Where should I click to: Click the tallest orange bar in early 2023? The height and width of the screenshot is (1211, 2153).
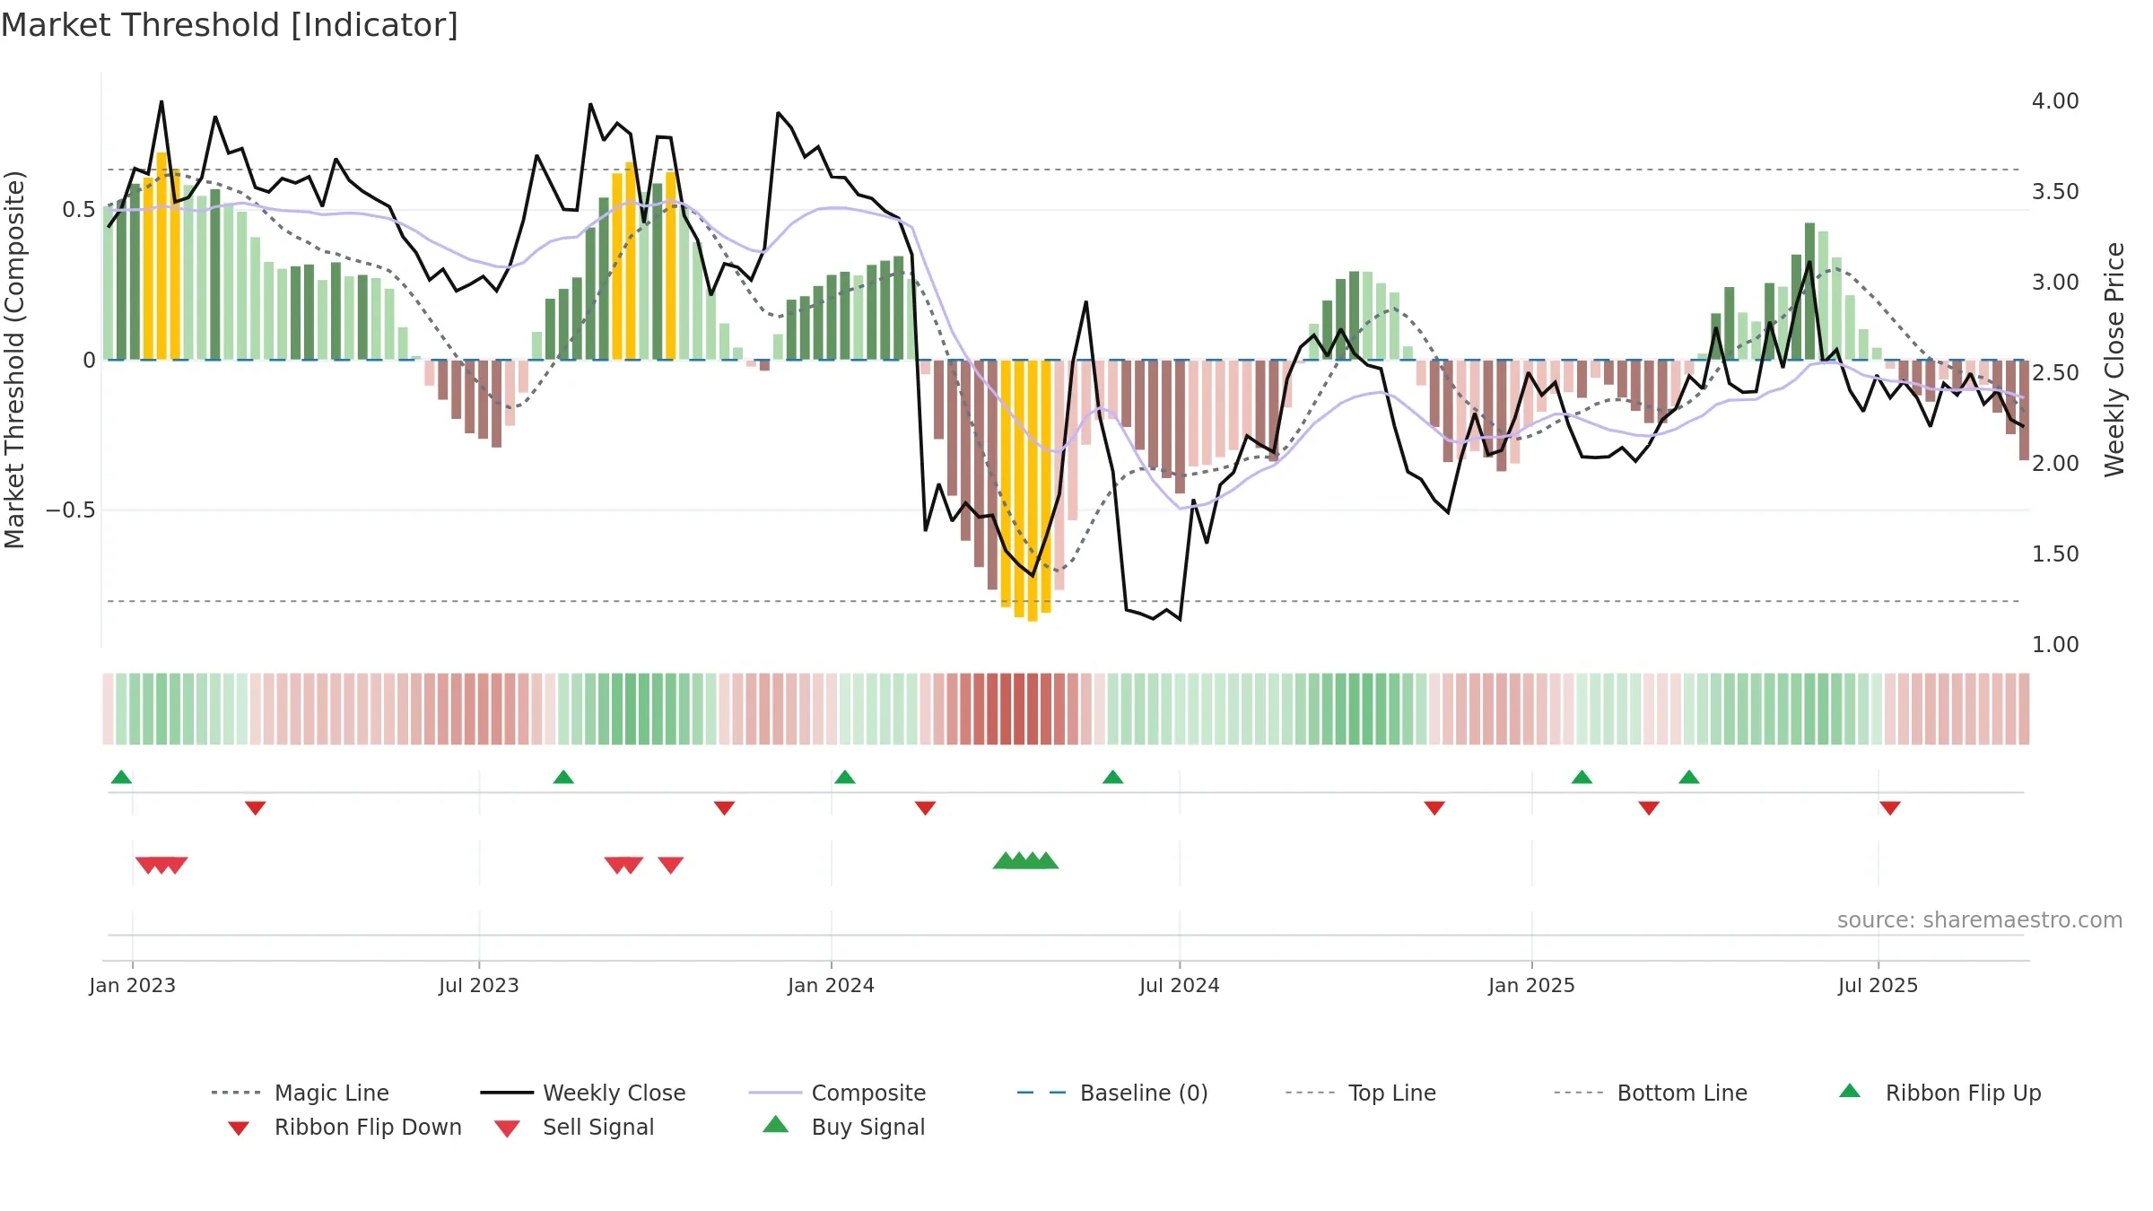click(x=161, y=256)
